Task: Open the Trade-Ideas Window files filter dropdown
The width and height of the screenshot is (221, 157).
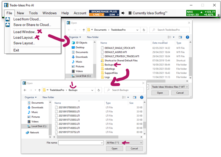Action: click(x=170, y=87)
